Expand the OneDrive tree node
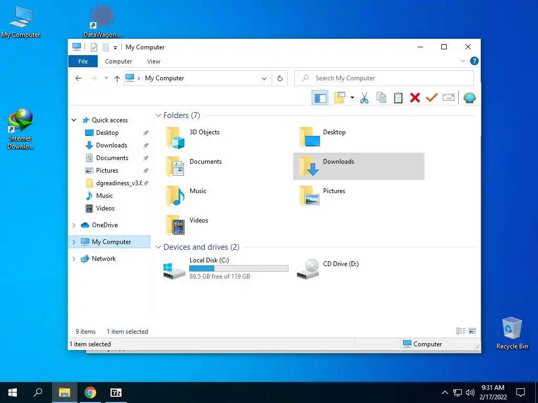 [74, 225]
